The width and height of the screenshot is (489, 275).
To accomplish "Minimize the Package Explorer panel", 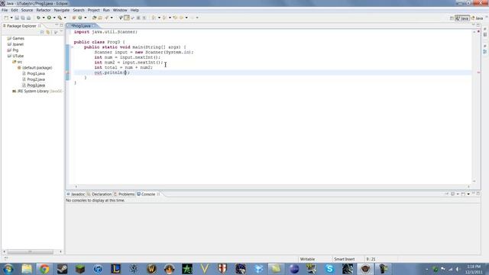I will (x=57, y=25).
